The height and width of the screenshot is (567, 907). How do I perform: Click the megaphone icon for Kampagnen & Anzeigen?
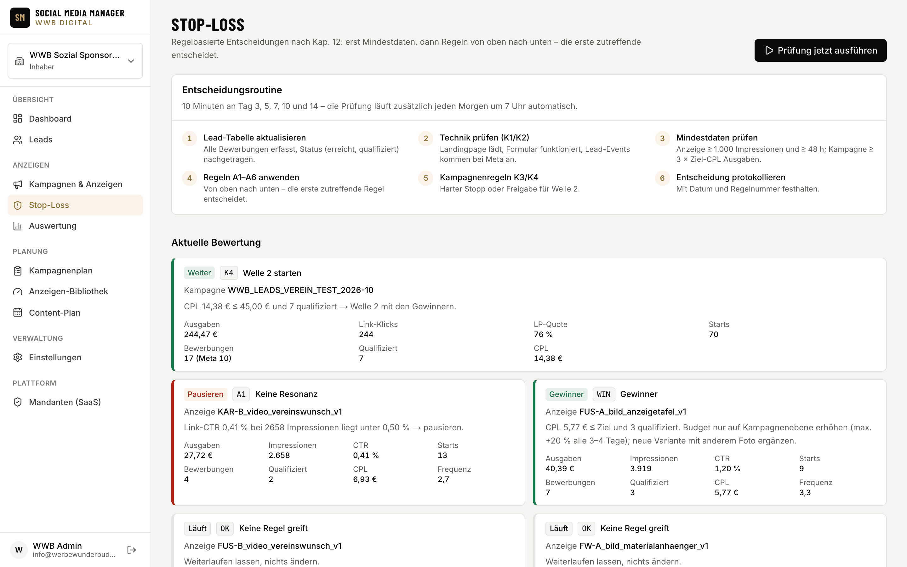[18, 184]
